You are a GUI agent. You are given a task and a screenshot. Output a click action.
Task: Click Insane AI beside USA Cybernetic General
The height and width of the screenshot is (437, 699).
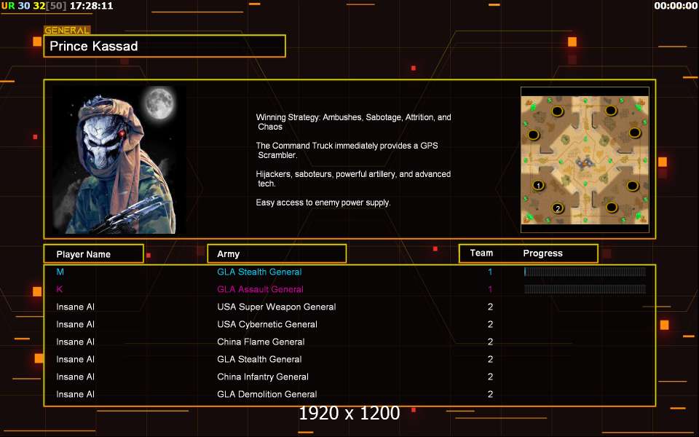75,324
